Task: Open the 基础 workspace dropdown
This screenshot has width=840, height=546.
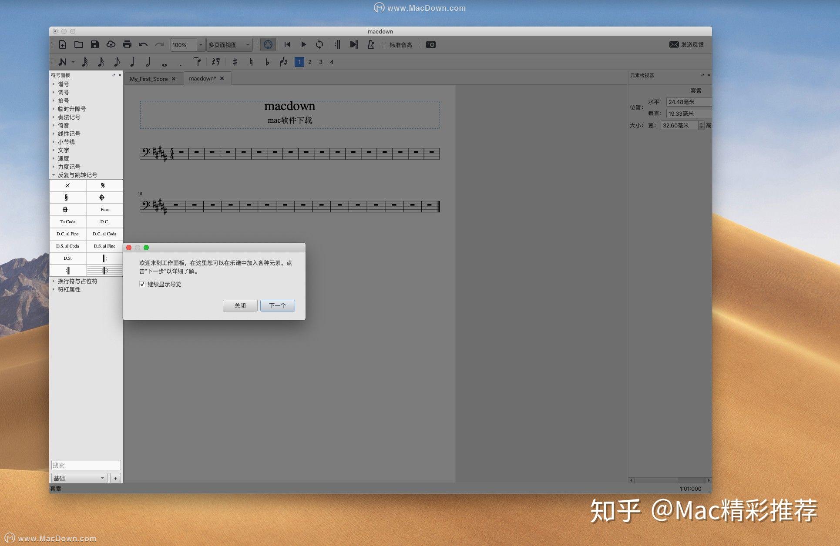Action: click(79, 478)
